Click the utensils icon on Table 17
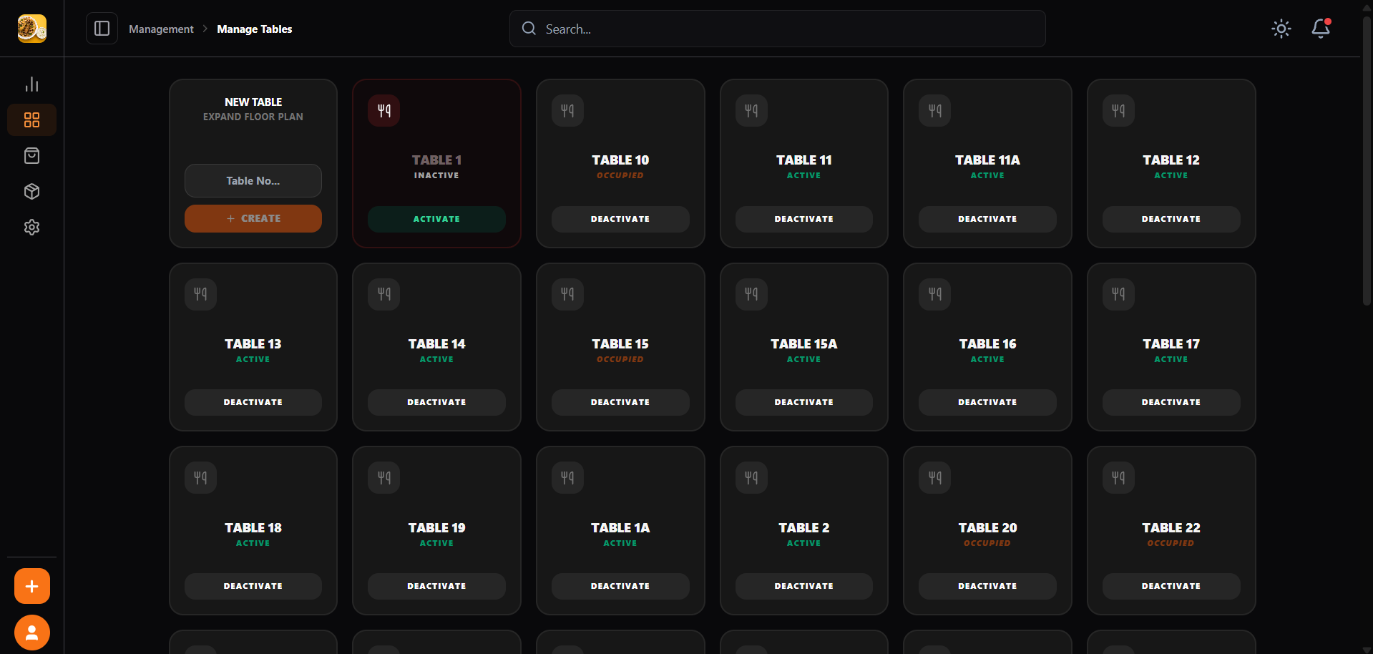Image resolution: width=1373 pixels, height=654 pixels. pyautogui.click(x=1118, y=294)
